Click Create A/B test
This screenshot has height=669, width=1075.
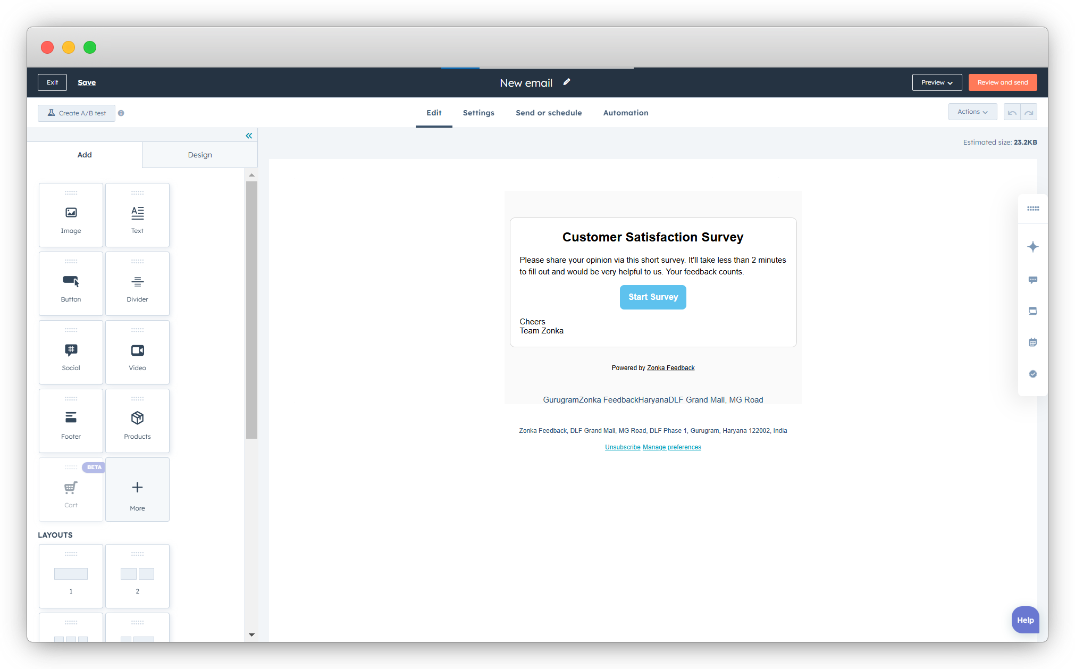[76, 113]
